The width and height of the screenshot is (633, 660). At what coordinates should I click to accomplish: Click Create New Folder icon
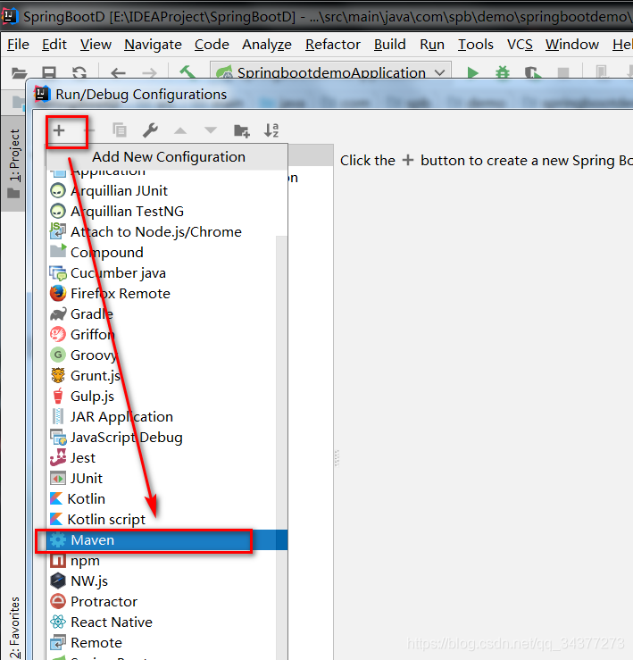[x=242, y=131]
